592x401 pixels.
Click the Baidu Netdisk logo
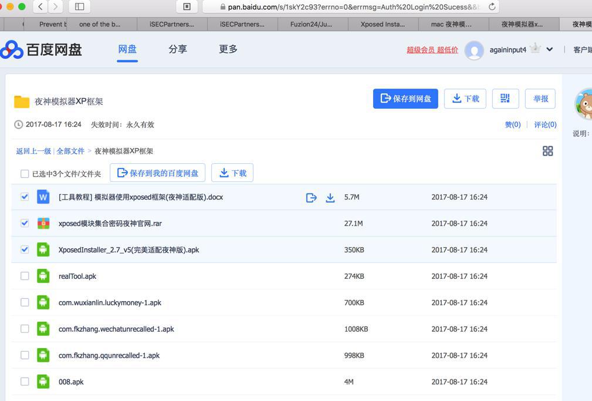pyautogui.click(x=40, y=49)
